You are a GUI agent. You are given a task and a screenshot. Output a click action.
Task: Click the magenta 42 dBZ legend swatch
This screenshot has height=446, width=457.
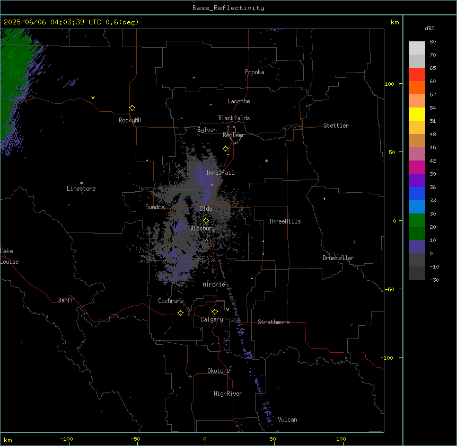point(417,167)
